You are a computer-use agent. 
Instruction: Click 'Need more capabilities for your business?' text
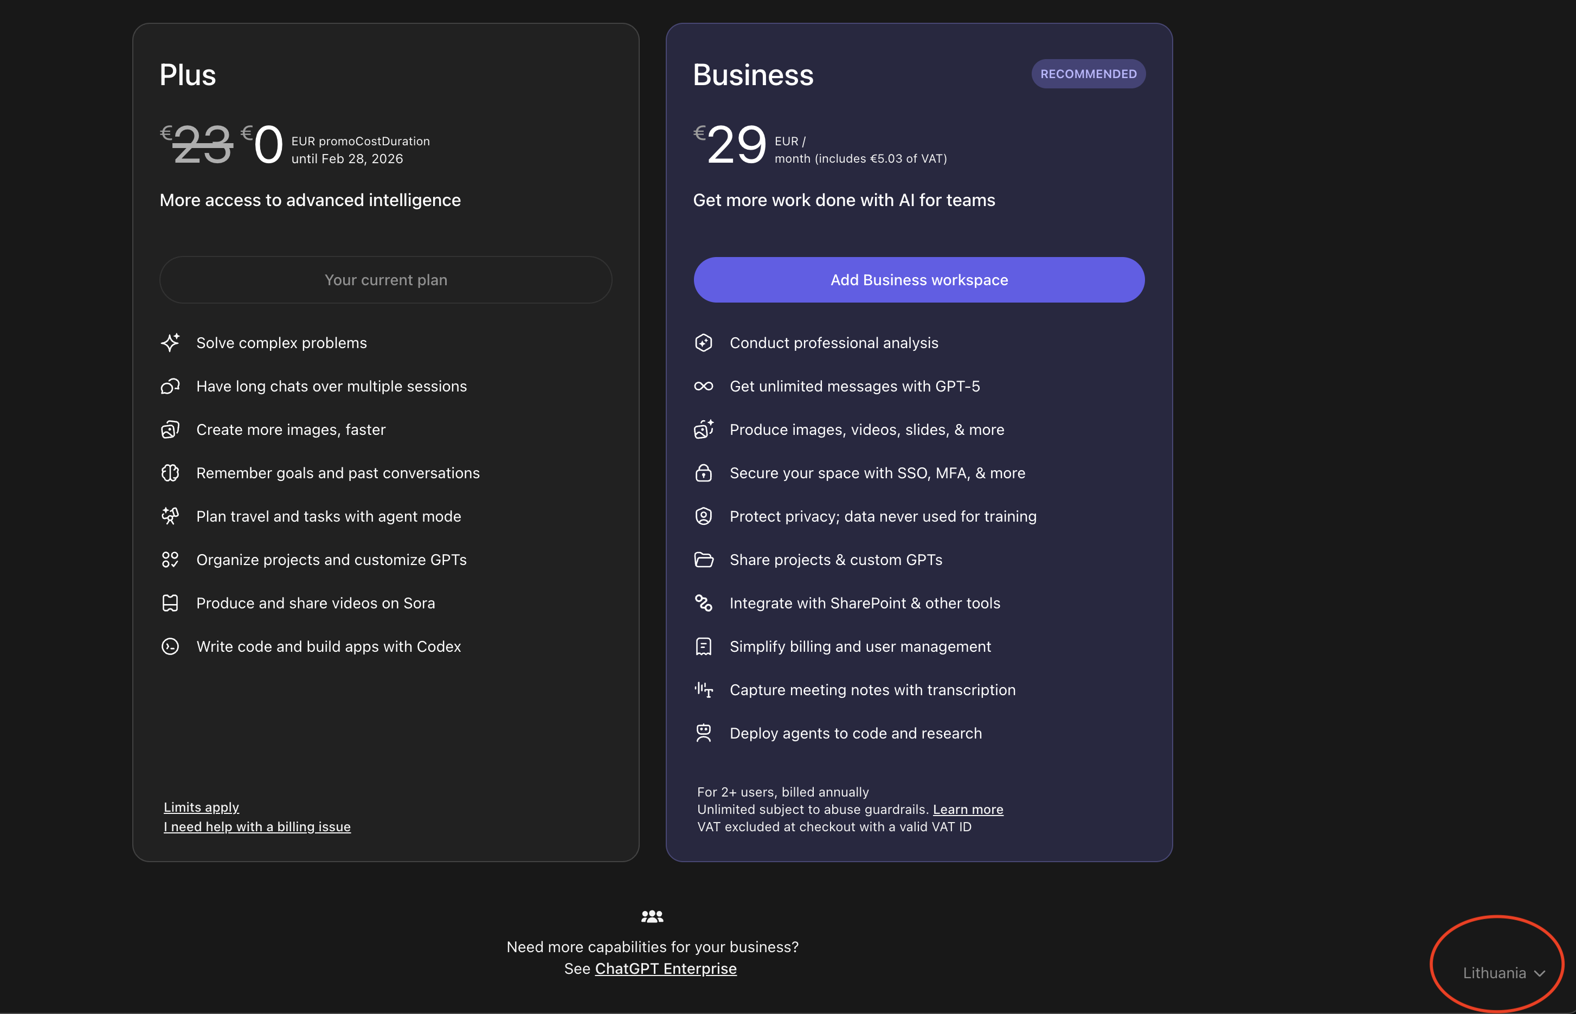click(x=652, y=947)
